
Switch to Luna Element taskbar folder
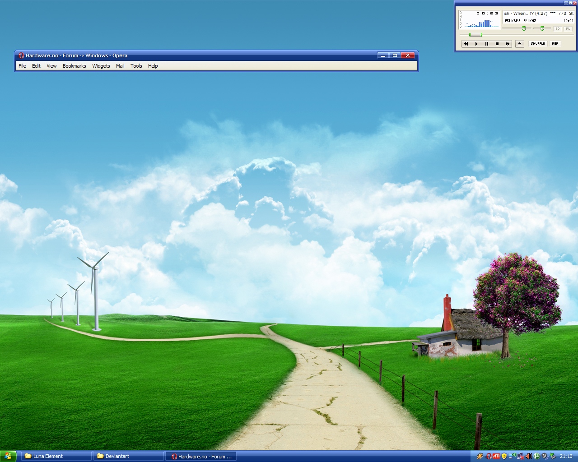[x=56, y=456]
